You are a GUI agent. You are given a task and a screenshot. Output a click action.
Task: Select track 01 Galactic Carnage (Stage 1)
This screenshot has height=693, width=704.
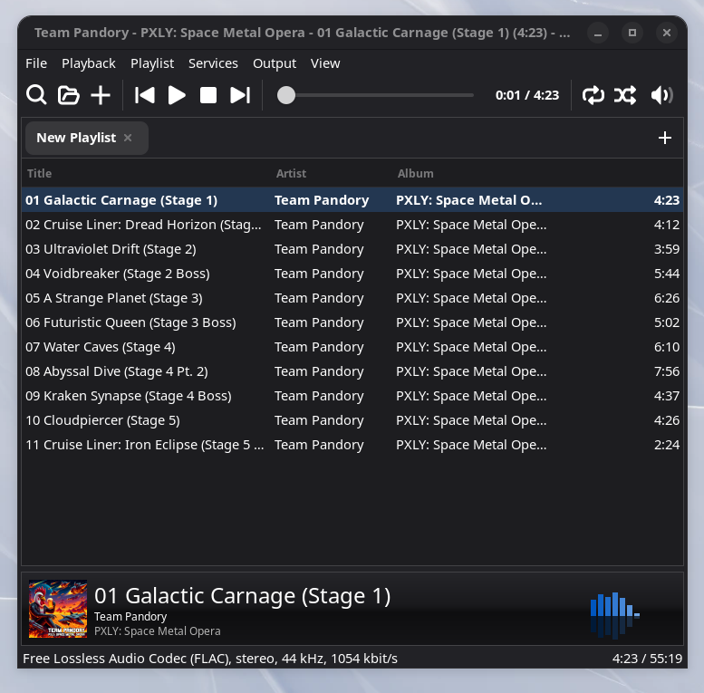pos(352,199)
